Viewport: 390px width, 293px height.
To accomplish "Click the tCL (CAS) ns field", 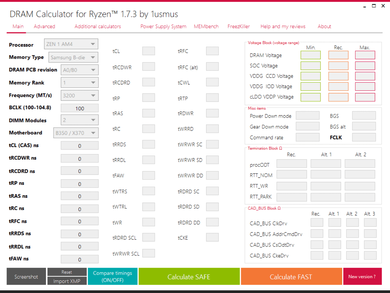I will pyautogui.click(x=79, y=145).
